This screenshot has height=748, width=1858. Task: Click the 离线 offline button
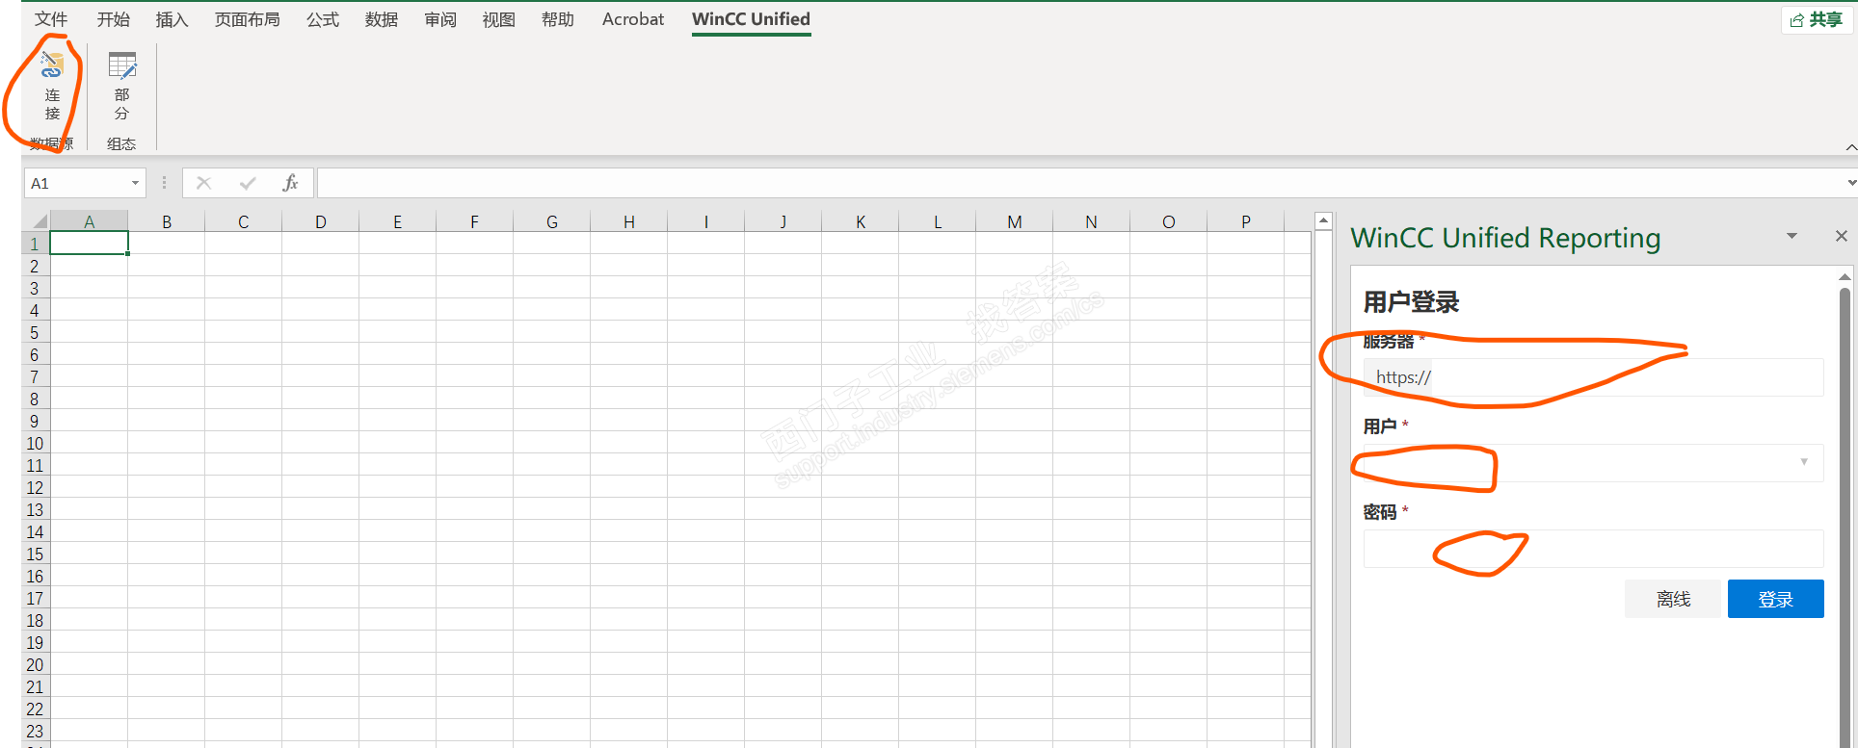point(1673,599)
